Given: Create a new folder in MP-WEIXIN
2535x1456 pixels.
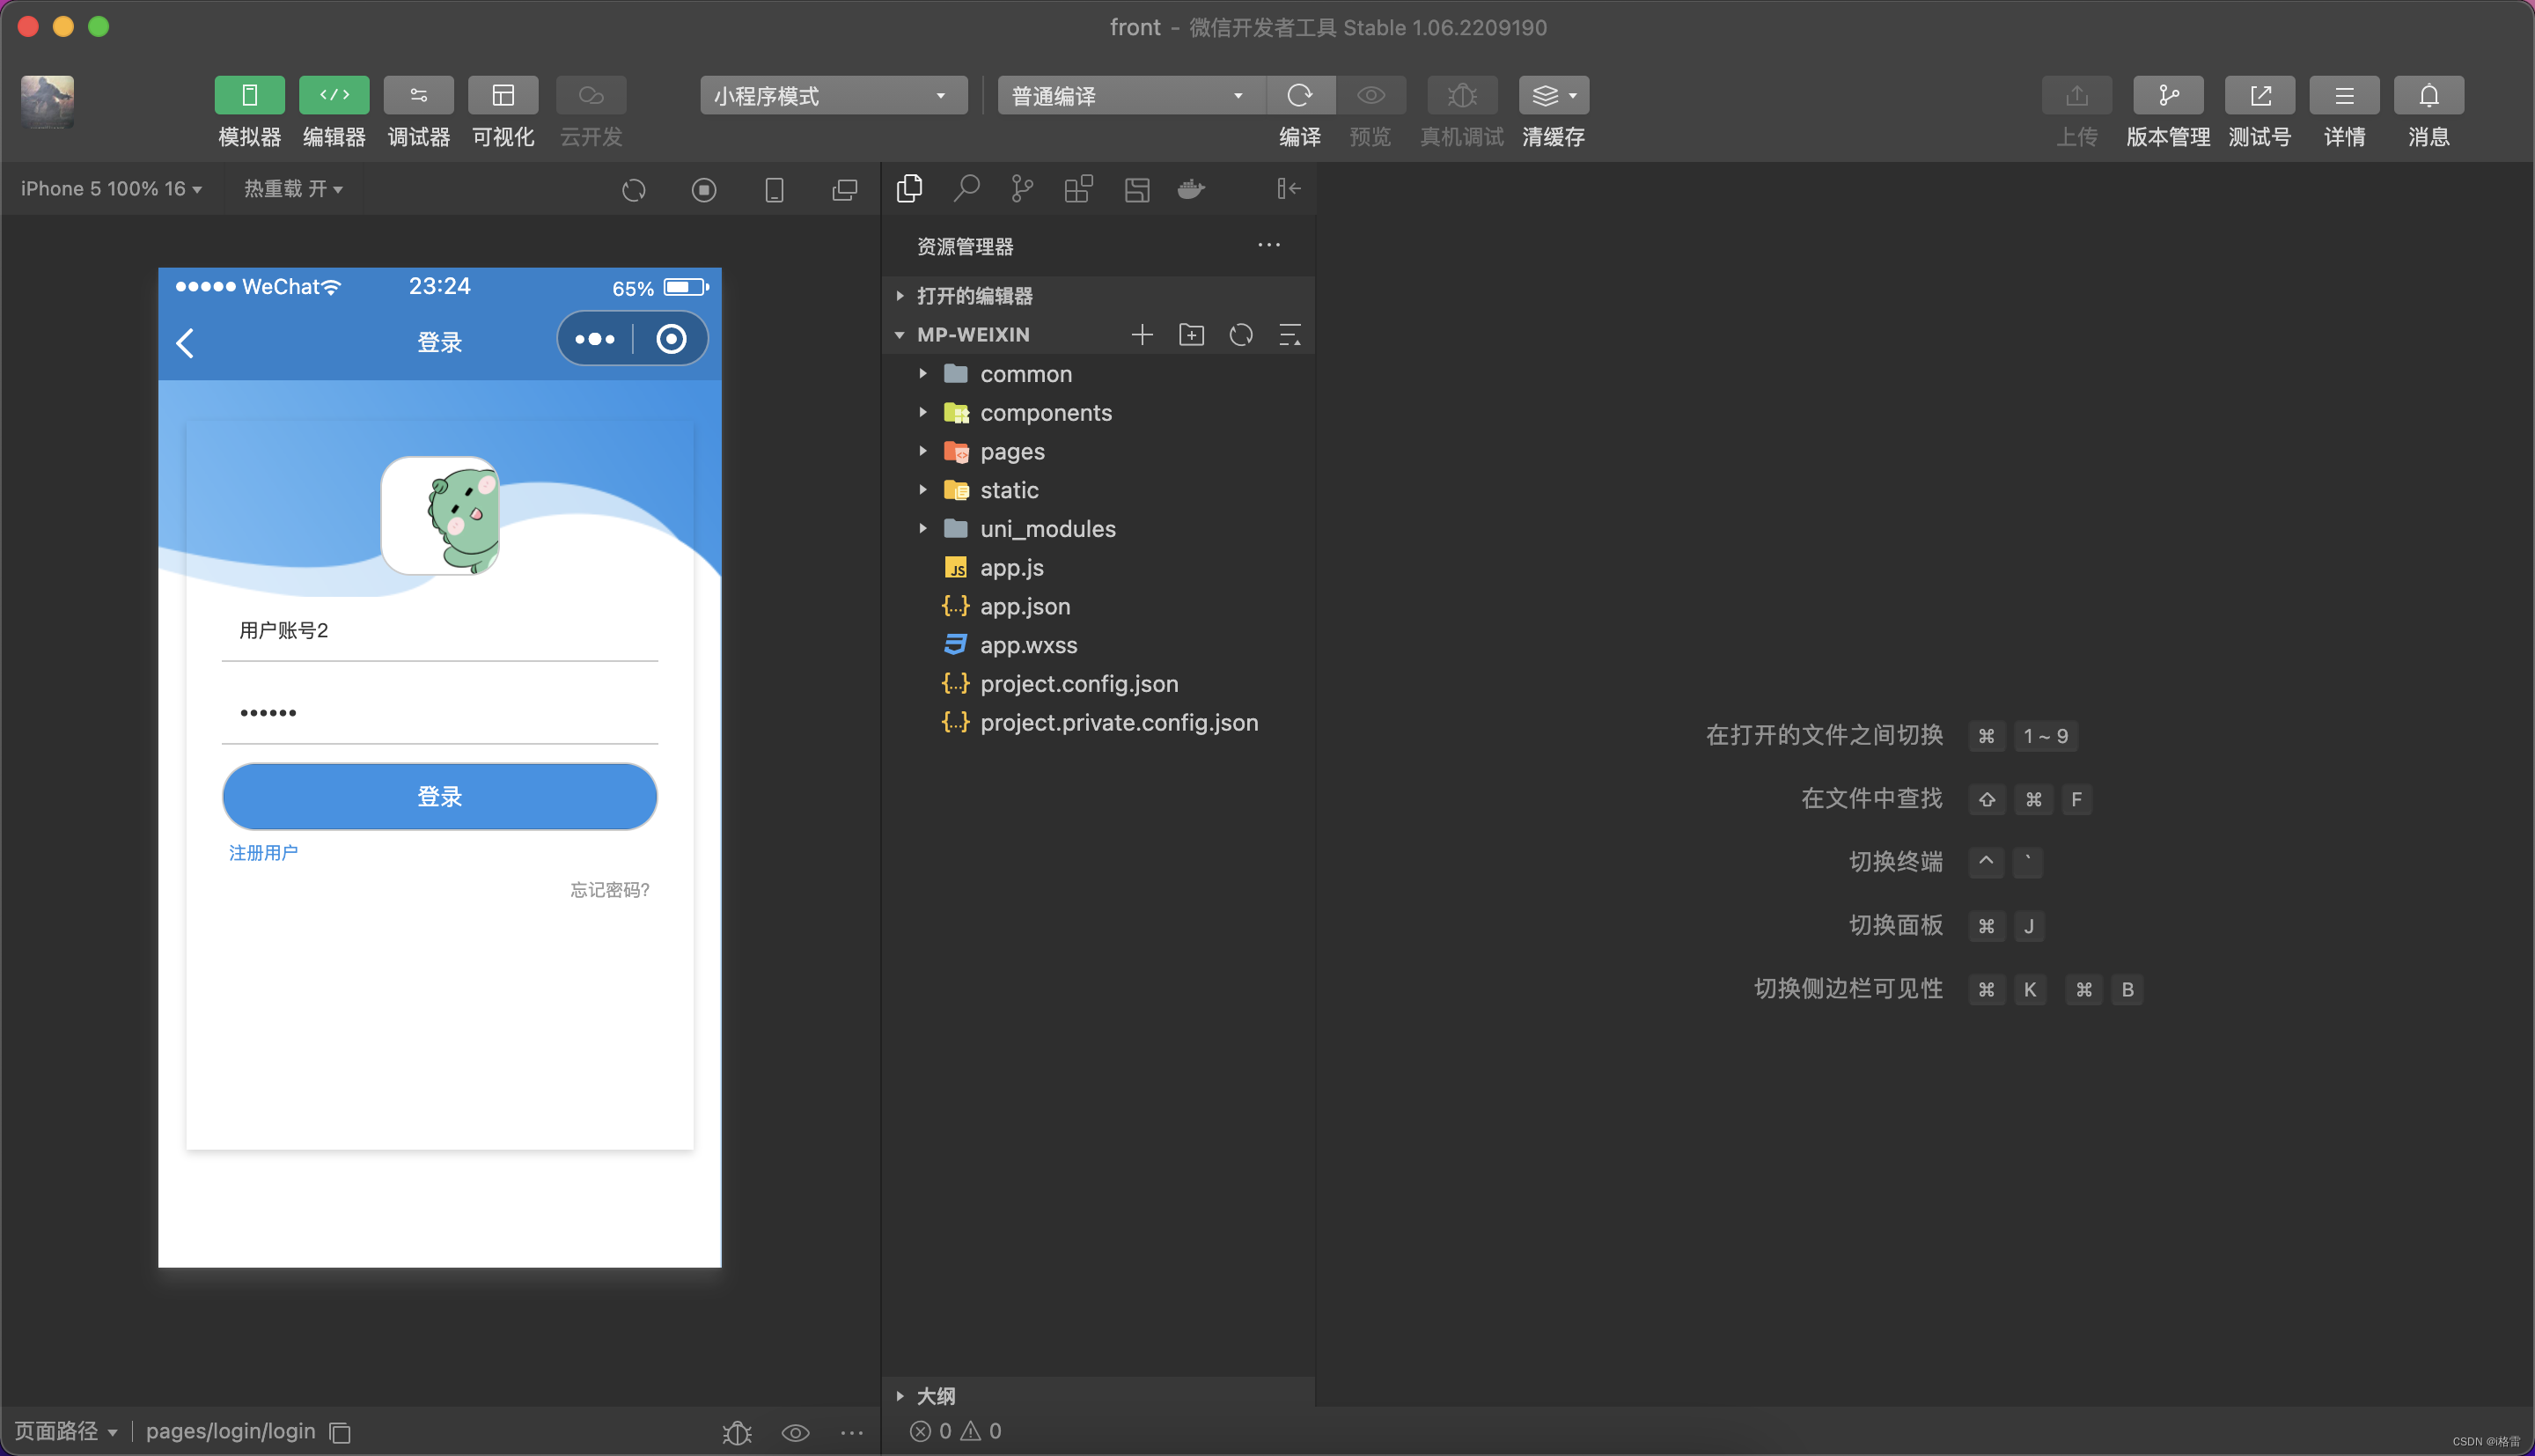Looking at the screenshot, I should (x=1192, y=335).
